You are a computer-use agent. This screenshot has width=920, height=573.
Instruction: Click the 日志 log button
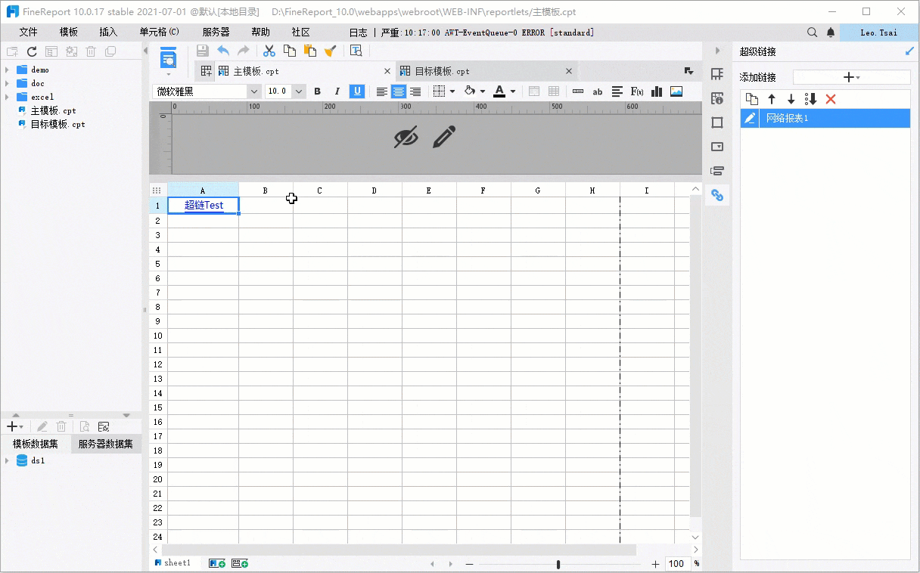coord(358,33)
